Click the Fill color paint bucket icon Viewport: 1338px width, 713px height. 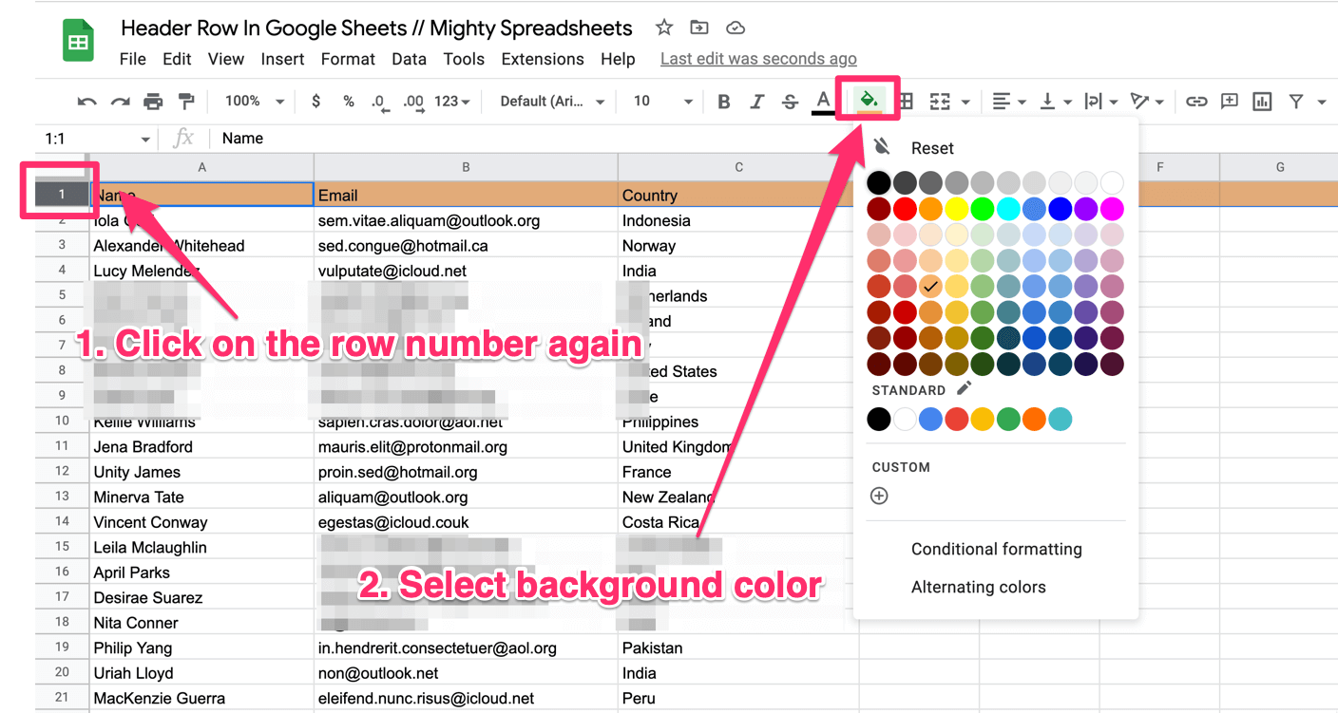868,100
